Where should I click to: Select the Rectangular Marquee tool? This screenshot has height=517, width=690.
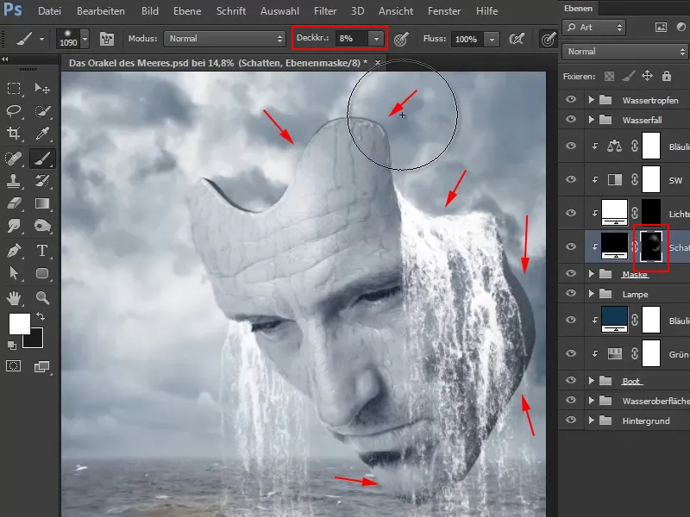coord(14,89)
